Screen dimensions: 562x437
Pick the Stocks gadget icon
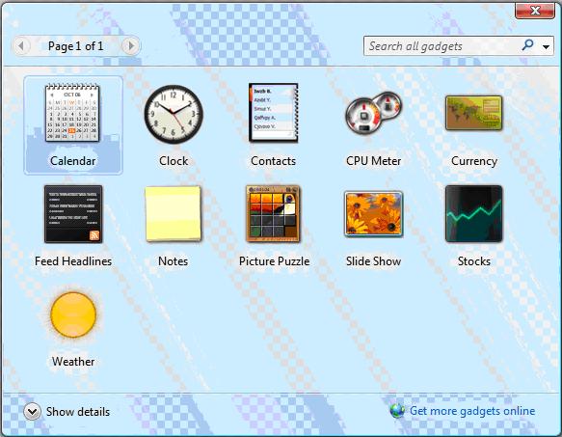pyautogui.click(x=474, y=214)
